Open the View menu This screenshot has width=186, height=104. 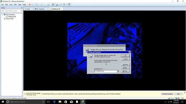[x=11, y=5]
